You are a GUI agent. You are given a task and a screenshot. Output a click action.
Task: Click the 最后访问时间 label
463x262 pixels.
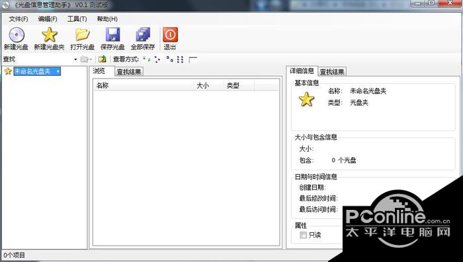[x=318, y=209]
